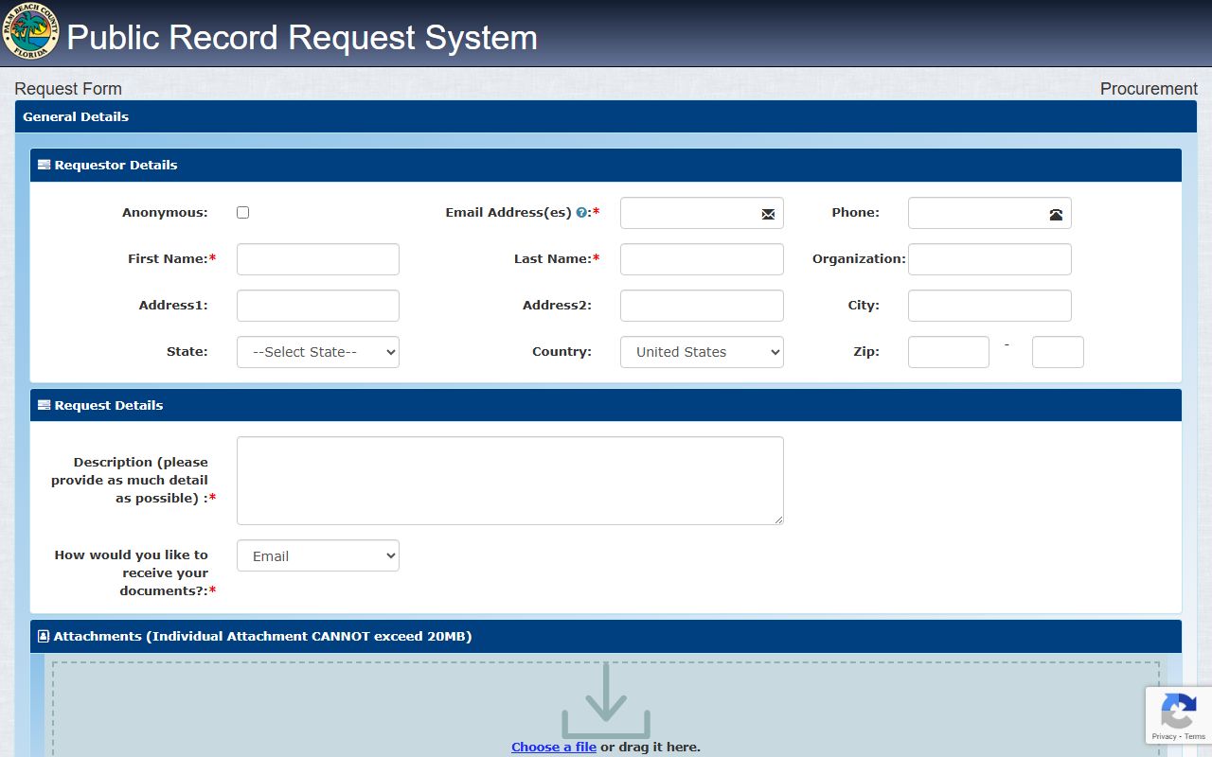Open the State dropdown

point(318,352)
